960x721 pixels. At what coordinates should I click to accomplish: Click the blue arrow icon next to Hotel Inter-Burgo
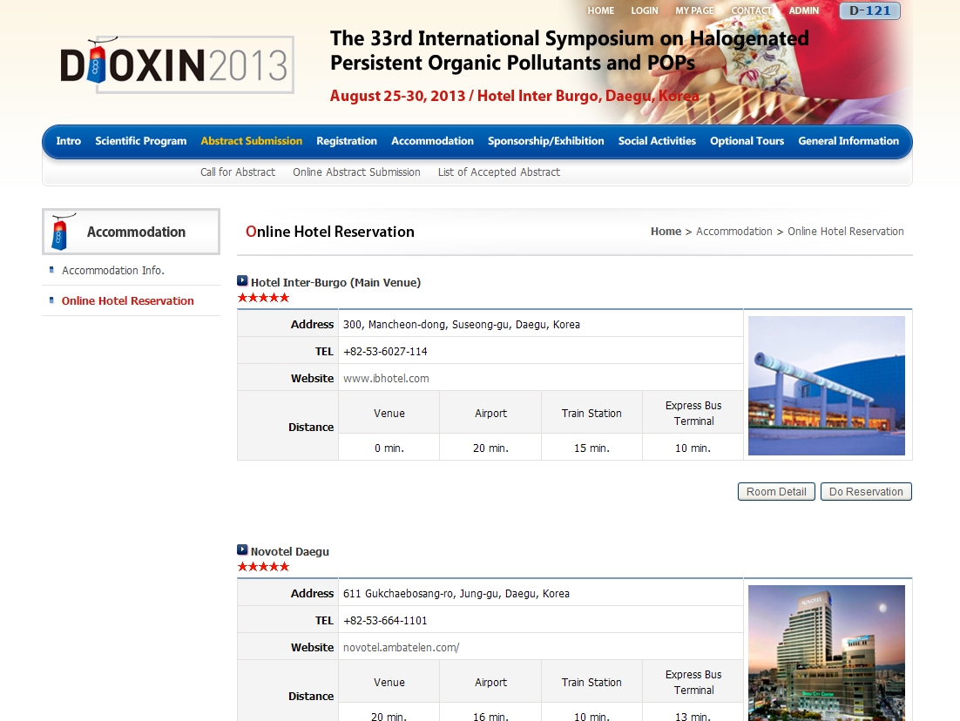242,281
